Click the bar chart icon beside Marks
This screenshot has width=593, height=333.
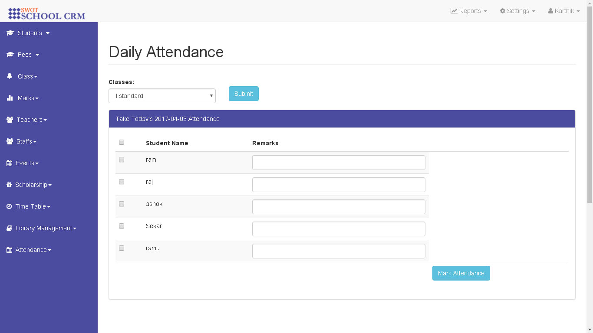coord(10,98)
